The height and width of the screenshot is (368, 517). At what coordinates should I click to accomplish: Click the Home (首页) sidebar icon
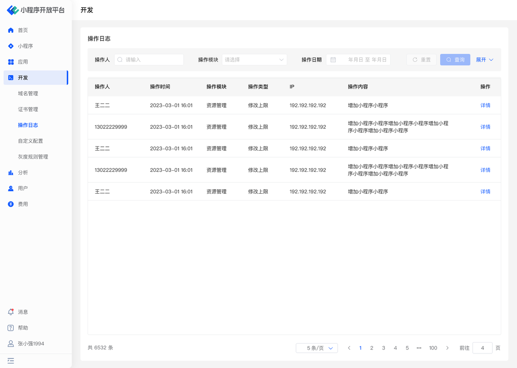click(11, 30)
